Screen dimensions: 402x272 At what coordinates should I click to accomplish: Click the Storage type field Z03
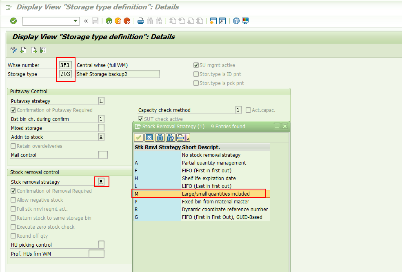(65, 74)
